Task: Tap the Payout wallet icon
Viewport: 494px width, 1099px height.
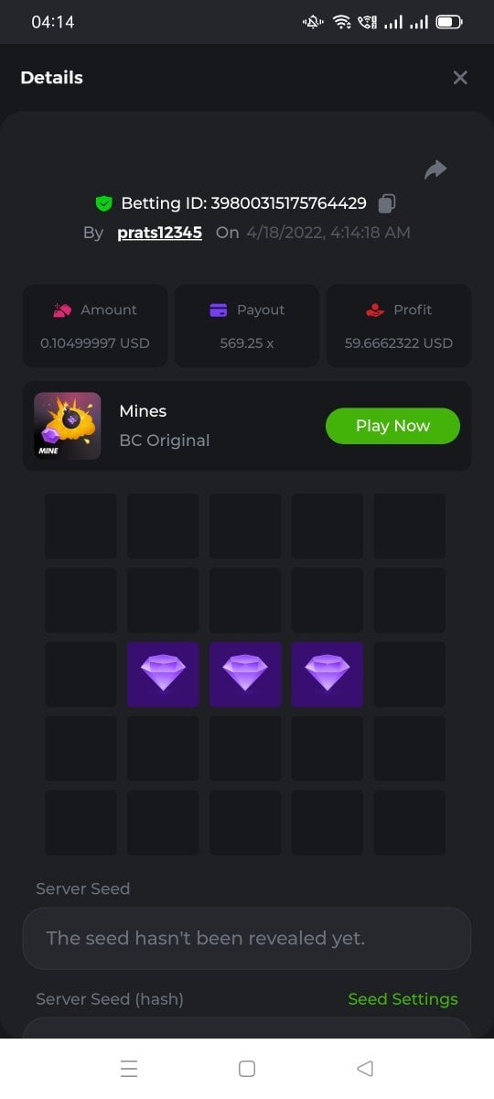Action: point(219,310)
